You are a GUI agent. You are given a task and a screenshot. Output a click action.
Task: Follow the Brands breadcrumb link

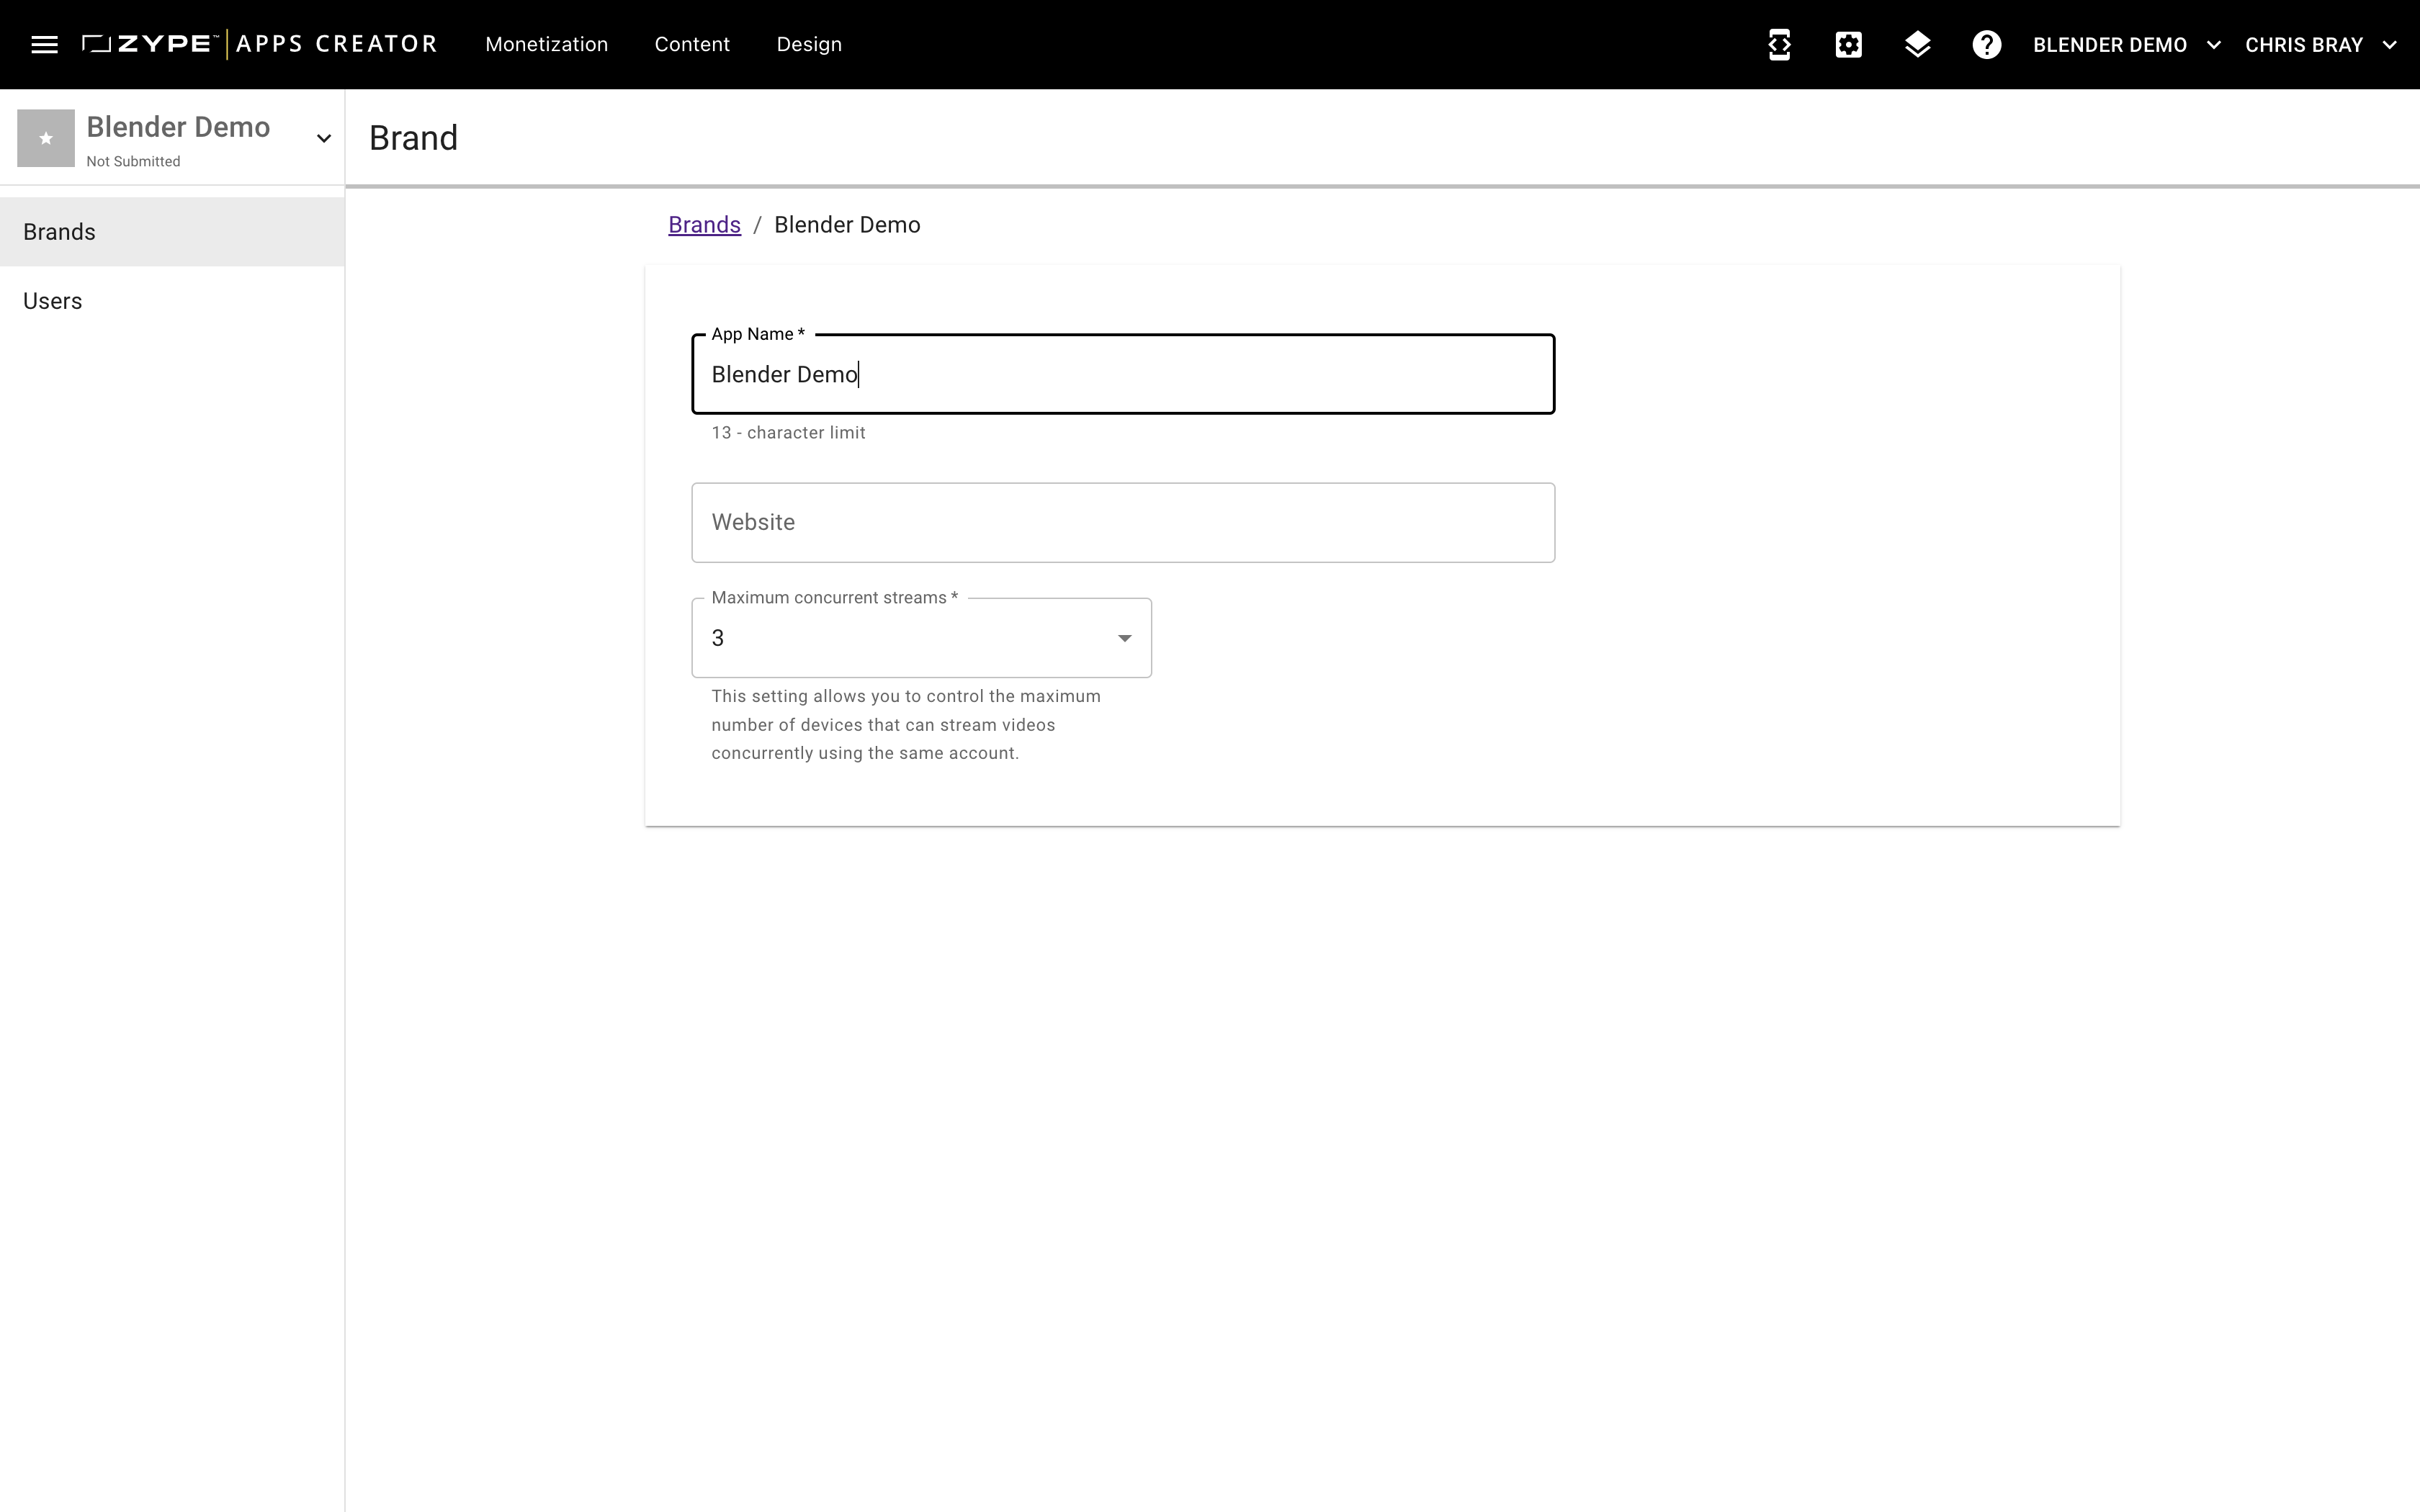coord(704,225)
